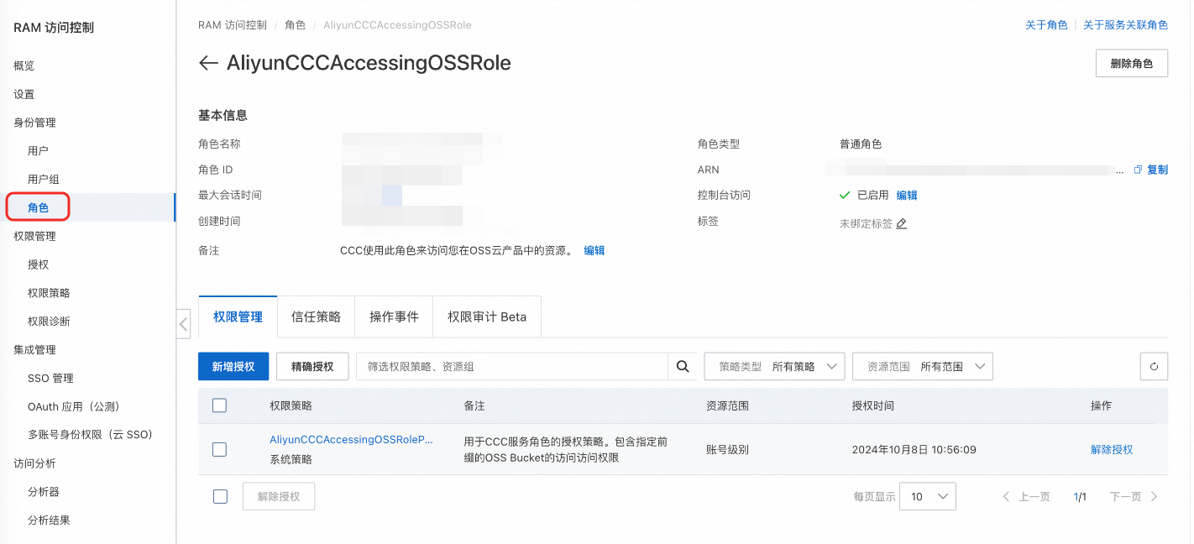Viewport: 1194px width, 544px height.
Task: Open OAuth 应用（公测） in sidebar
Action: coord(74,406)
